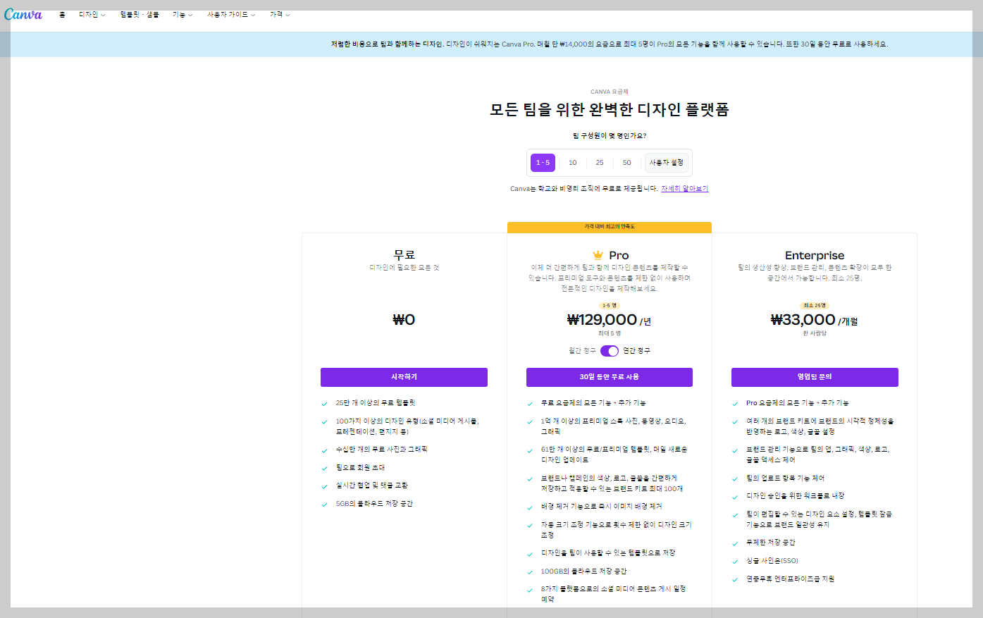Screen dimensions: 983x618
Task: Expand the 사용자 가이드 dropdown menu
Action: click(x=231, y=15)
